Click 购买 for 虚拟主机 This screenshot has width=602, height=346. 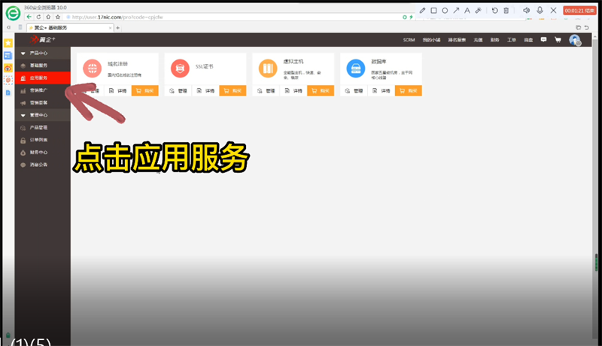point(321,90)
